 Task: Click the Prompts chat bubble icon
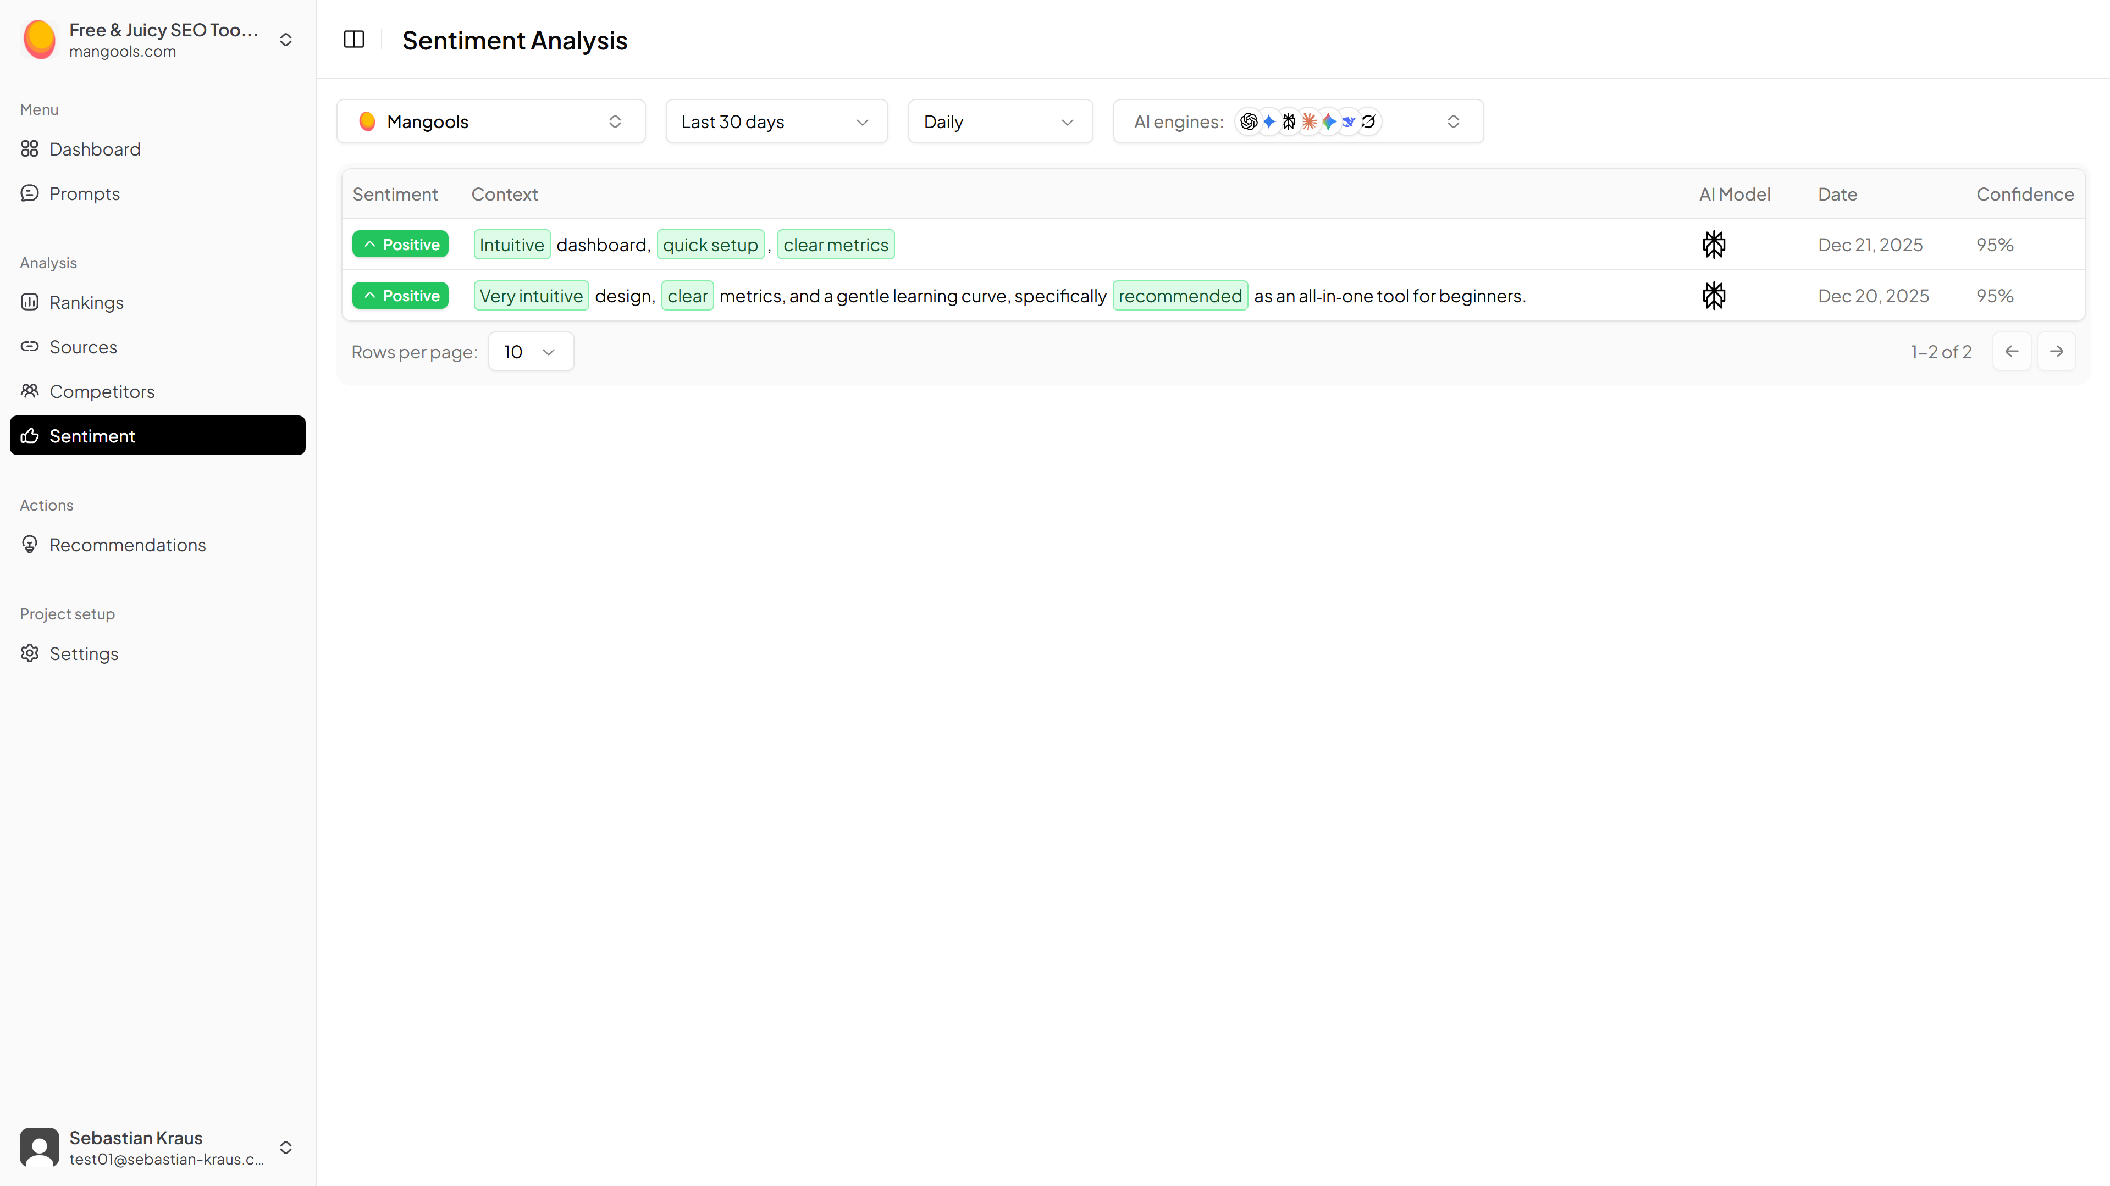click(x=30, y=193)
